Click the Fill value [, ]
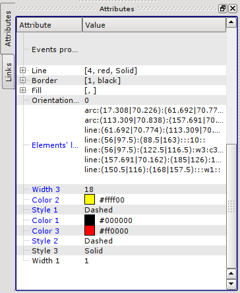The width and height of the screenshot is (240, 293). pos(90,90)
